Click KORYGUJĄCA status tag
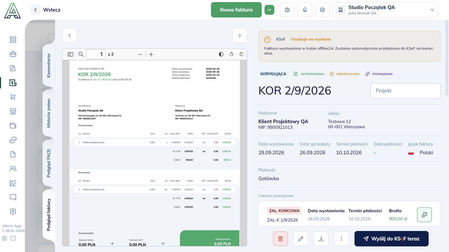 point(273,74)
